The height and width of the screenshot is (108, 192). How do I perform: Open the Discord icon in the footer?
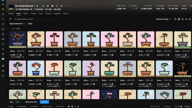(69, 106)
